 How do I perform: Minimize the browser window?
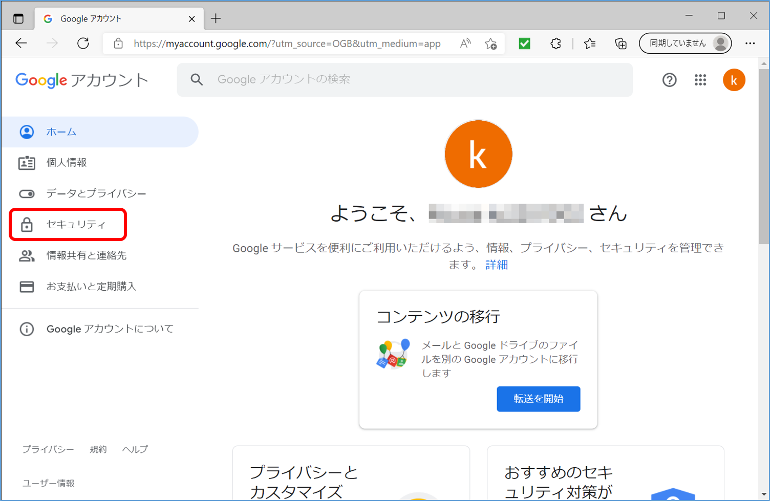point(689,16)
